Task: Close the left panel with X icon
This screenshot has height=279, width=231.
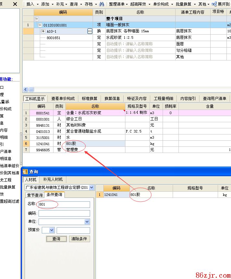Action: click(15, 4)
